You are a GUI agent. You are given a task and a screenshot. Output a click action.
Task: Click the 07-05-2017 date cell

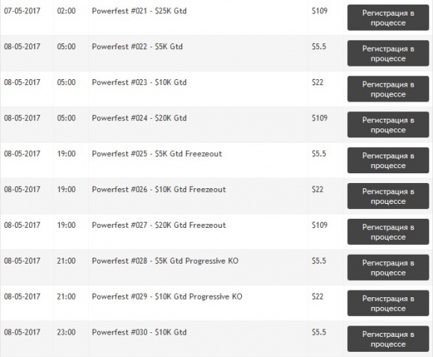[22, 11]
